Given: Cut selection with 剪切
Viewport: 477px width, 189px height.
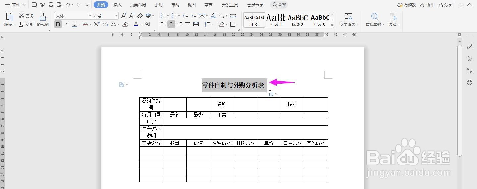Looking at the screenshot, I should [x=26, y=16].
